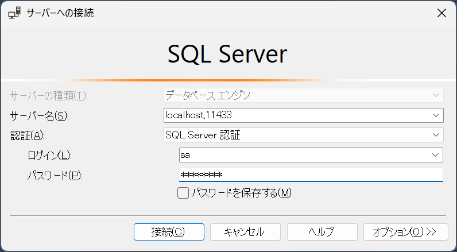This screenshot has height=252, width=457.
Task: Click into the masked password field
Action: pyautogui.click(x=311, y=175)
